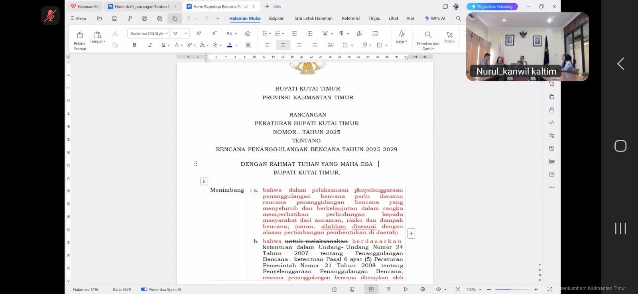Viewport: 638px width, 294px height.
Task: Toggle character shading A button
Action: click(248, 45)
